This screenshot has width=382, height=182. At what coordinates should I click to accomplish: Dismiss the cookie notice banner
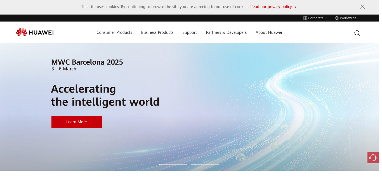362,7
